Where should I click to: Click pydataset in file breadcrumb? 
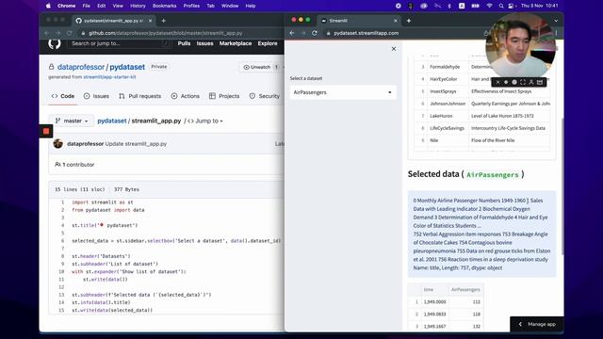click(x=112, y=121)
